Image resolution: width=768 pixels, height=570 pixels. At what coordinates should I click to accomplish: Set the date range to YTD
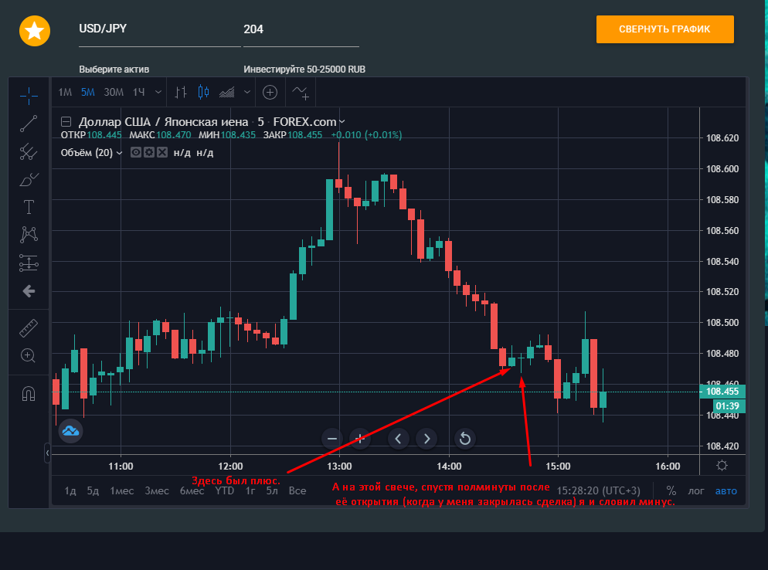click(x=225, y=490)
